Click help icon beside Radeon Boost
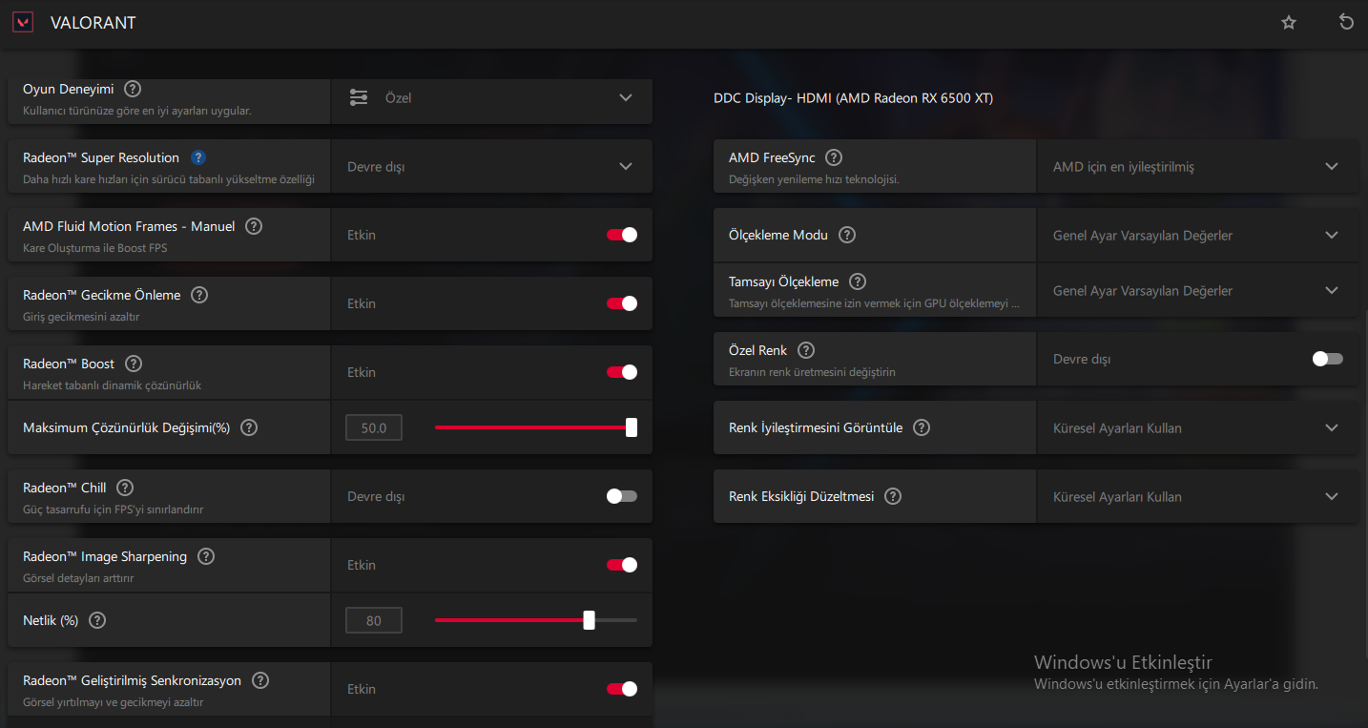Viewport: 1368px width, 728px height. 134,364
